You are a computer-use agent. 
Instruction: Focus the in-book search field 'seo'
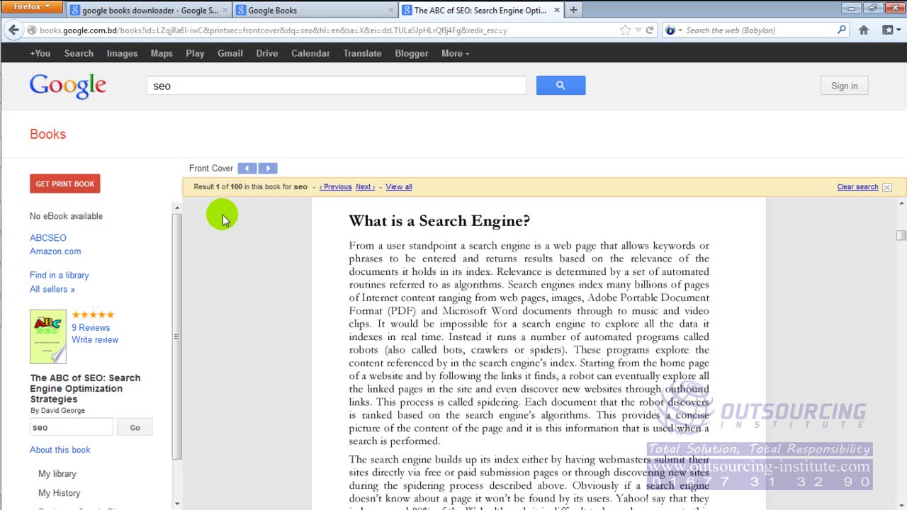[71, 427]
